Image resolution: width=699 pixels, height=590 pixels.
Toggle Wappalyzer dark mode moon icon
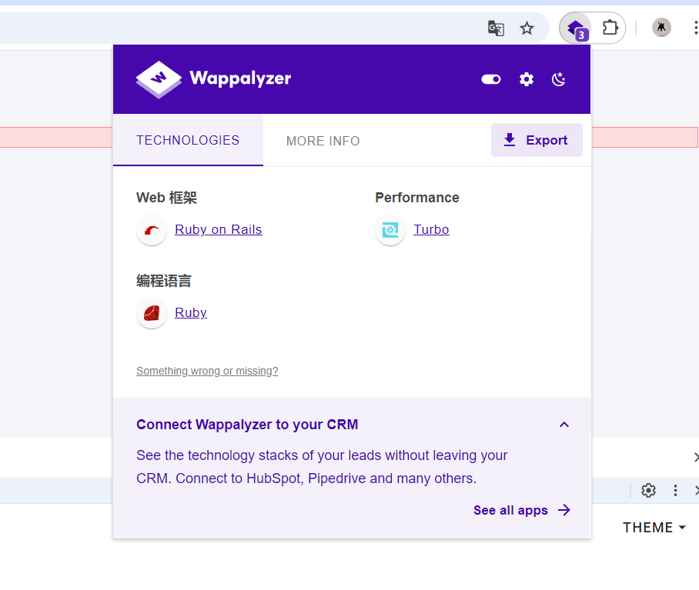click(559, 79)
